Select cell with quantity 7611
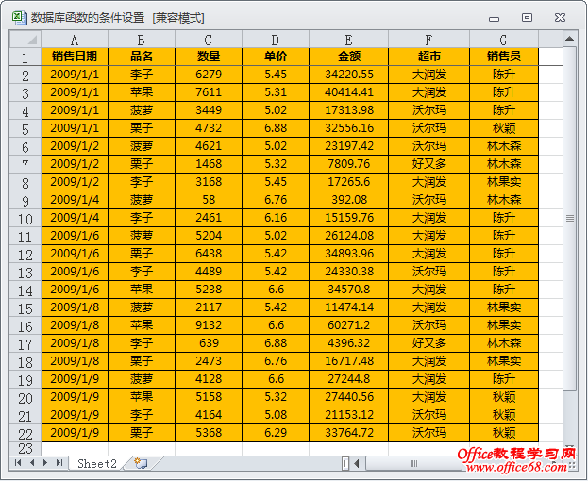The image size is (588, 481). tap(209, 92)
